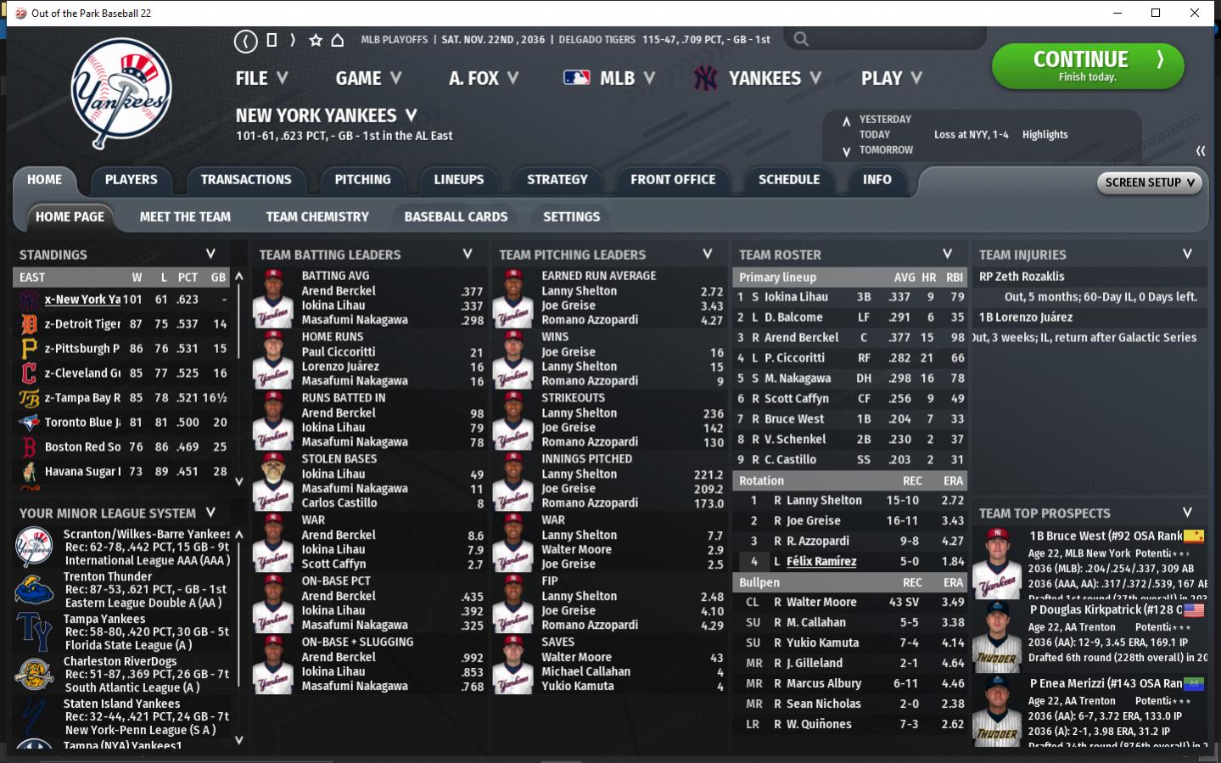This screenshot has height=763, width=1221.
Task: Move schedule to next day with down arrow
Action: click(x=846, y=151)
